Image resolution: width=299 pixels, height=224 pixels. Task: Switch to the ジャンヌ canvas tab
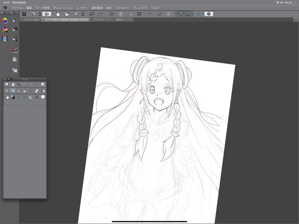click(101, 20)
